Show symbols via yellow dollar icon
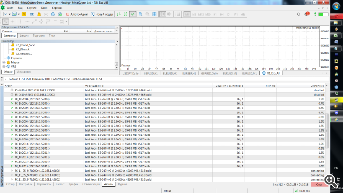Screen dimensions: 343x193 click(24, 14)
